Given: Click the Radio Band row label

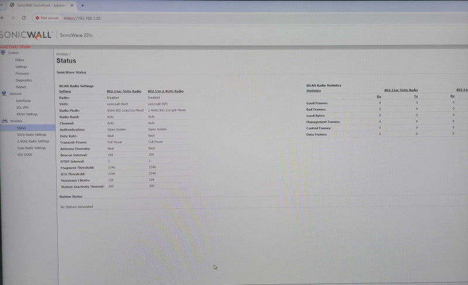Looking at the screenshot, I should click(69, 117).
